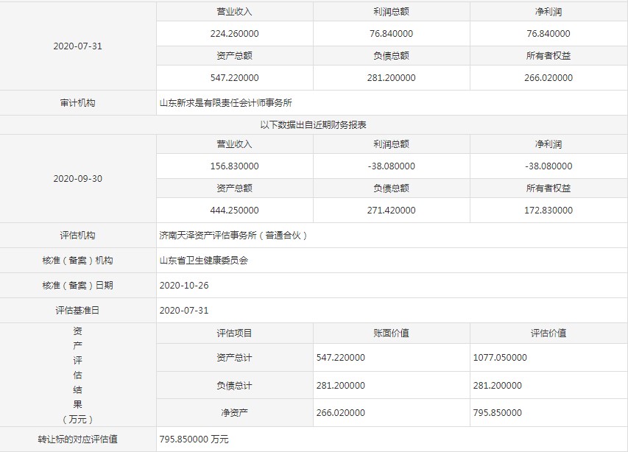The image size is (628, 452).
Task: Click the 山东新求是有限责任会计师事务所 text
Action: 230,103
